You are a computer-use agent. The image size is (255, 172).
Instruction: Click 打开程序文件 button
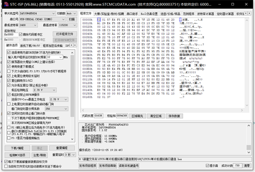point(65,34)
